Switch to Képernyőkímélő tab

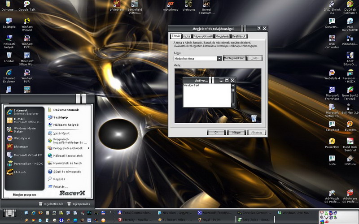point(203,36)
